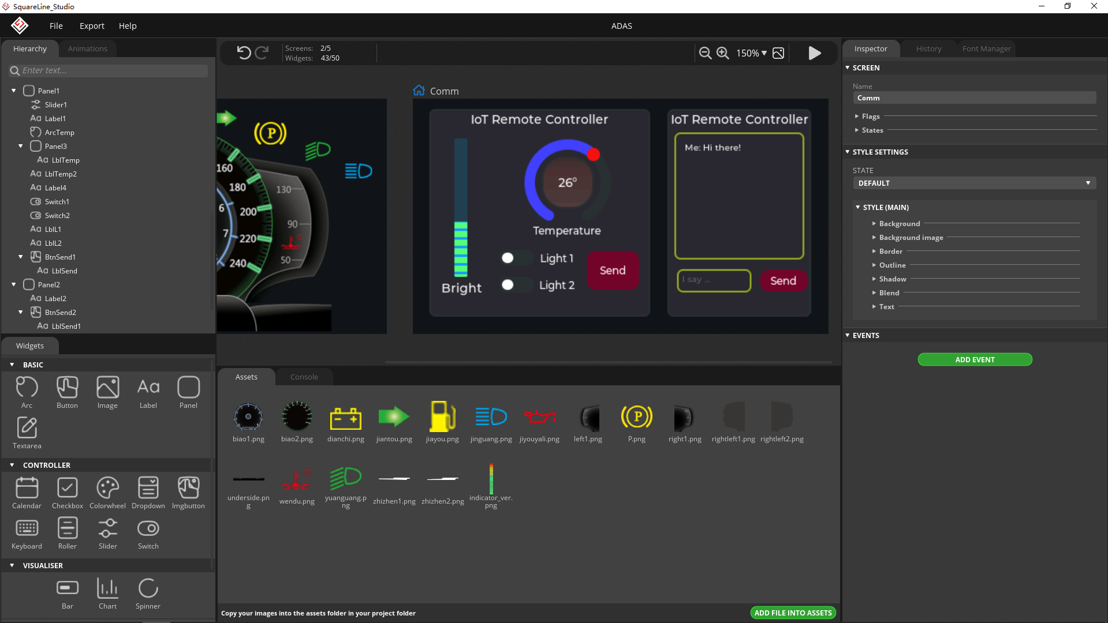This screenshot has height=623, width=1108.
Task: Click the Bright vertical slider bar
Action: [x=461, y=208]
